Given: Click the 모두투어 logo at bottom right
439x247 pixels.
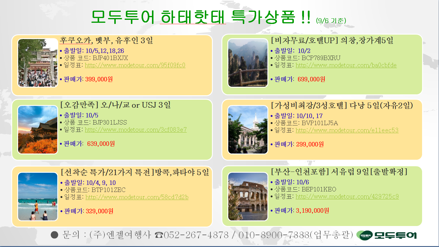Looking at the screenshot, I should point(386,235).
